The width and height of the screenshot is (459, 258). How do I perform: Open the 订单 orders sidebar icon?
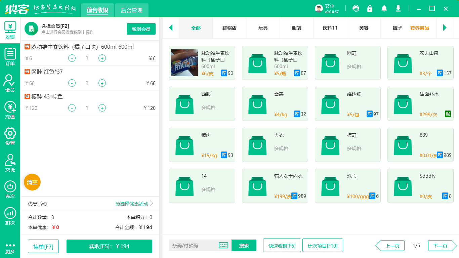click(10, 57)
